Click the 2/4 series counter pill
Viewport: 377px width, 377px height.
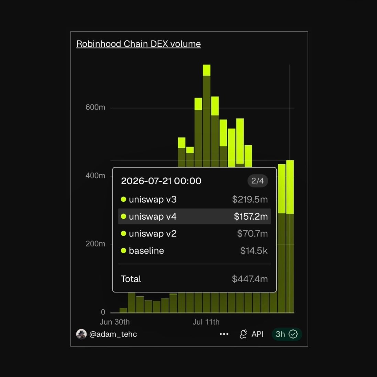(x=257, y=180)
